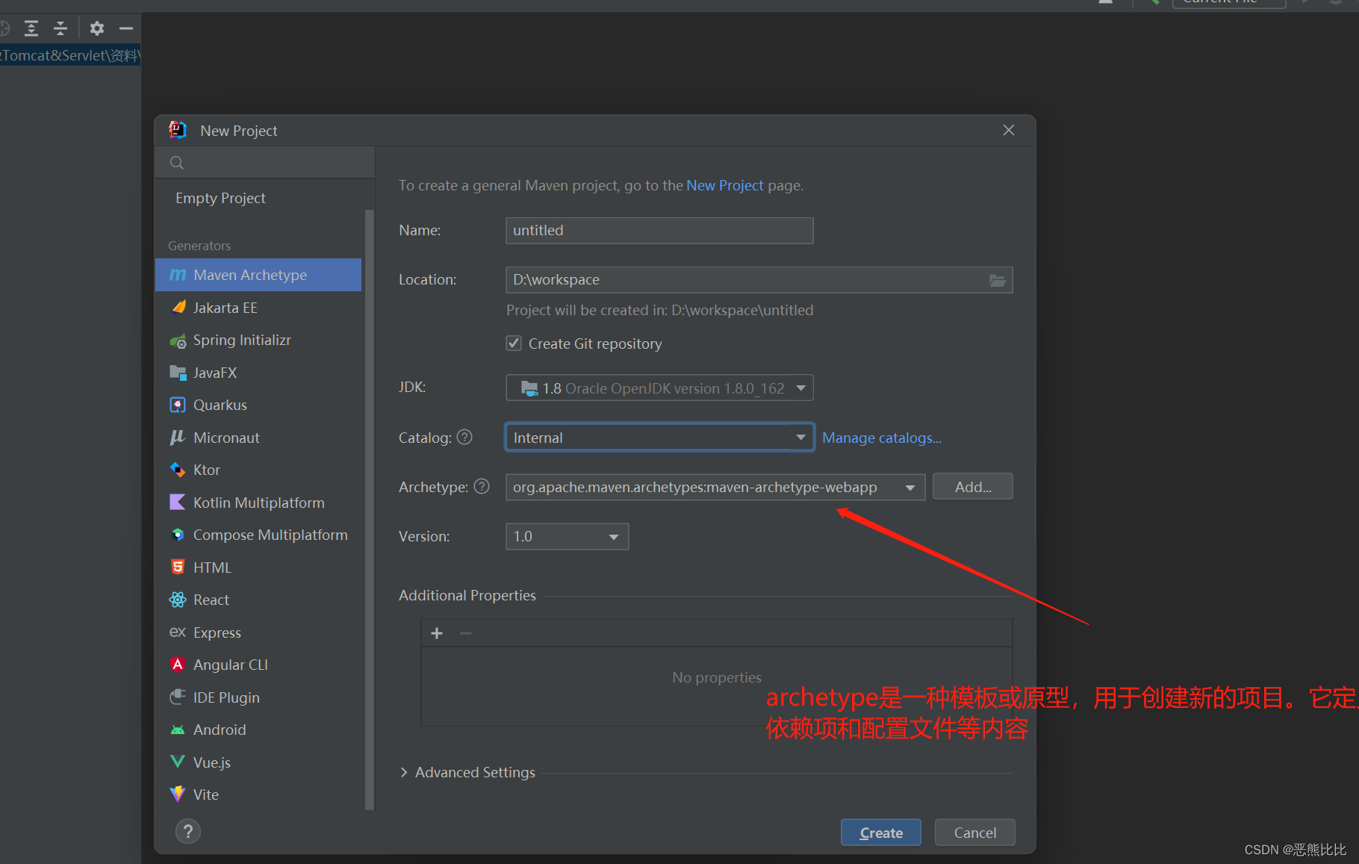Open the Manage catalogs link
This screenshot has width=1359, height=864.
tap(881, 438)
